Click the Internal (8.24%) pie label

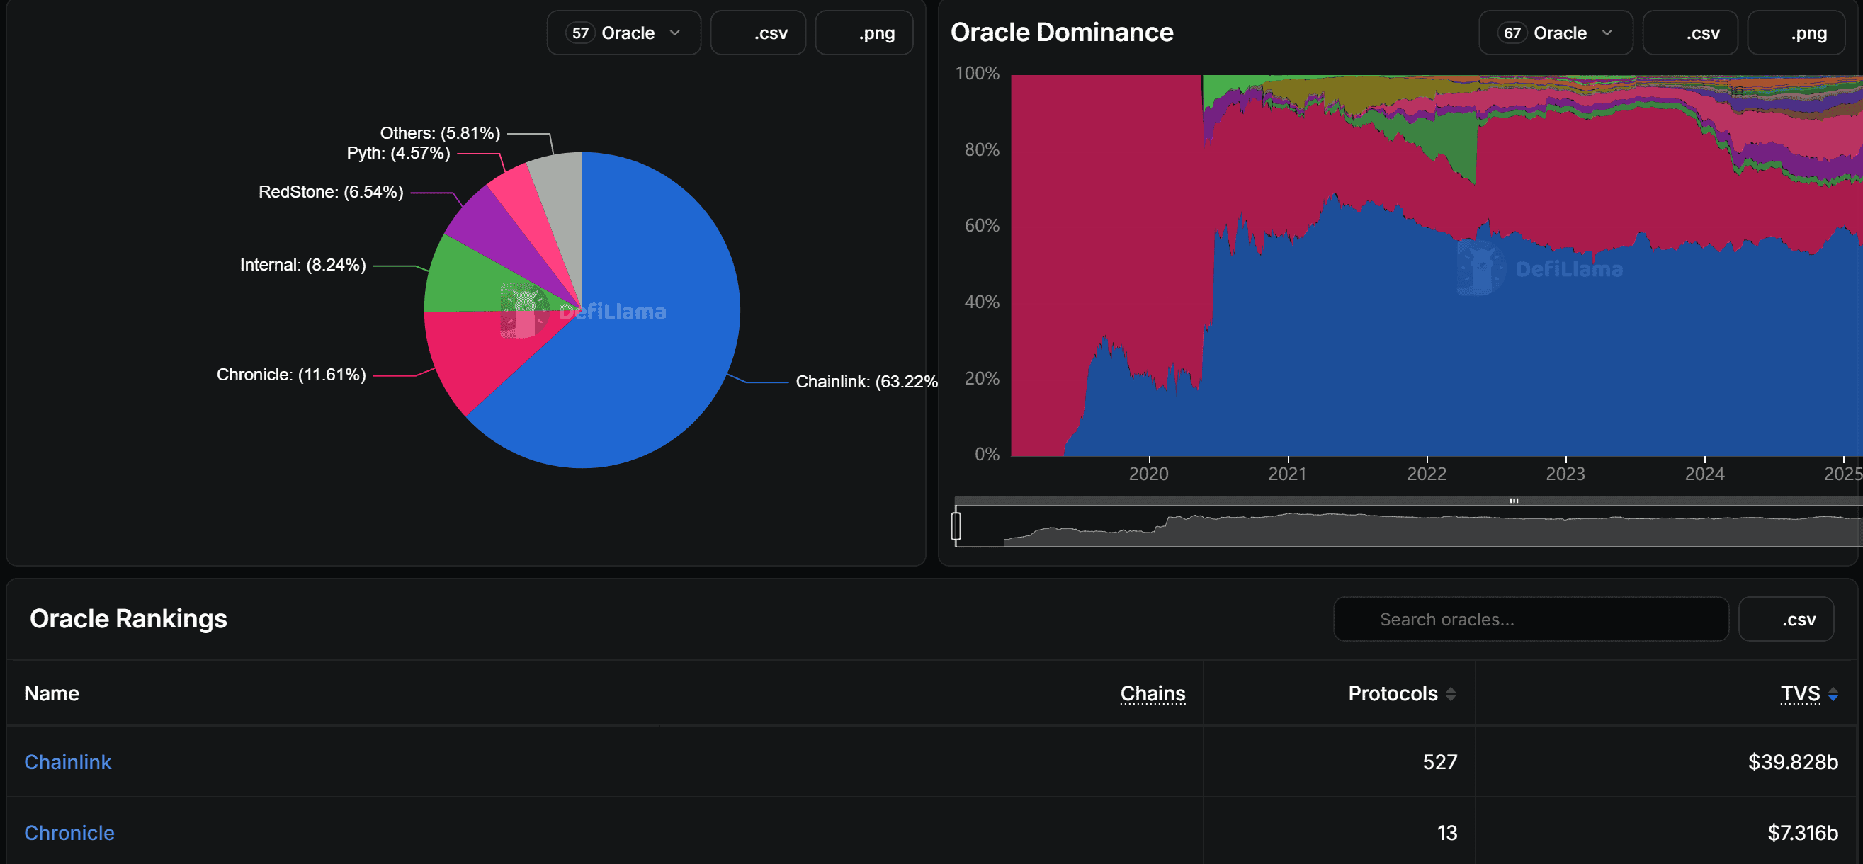point(303,265)
